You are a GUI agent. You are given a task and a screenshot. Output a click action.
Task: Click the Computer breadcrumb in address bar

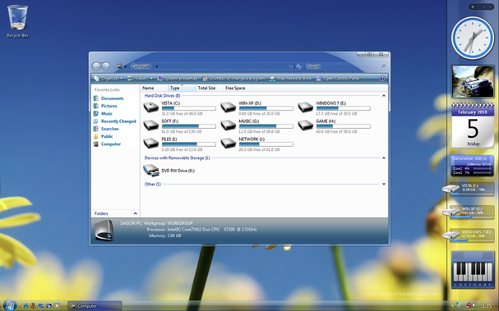click(x=141, y=66)
